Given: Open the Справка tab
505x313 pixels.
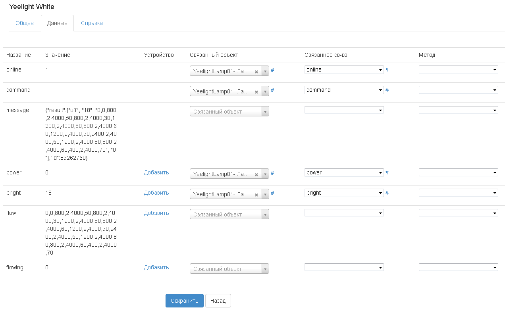Looking at the screenshot, I should pyautogui.click(x=92, y=23).
